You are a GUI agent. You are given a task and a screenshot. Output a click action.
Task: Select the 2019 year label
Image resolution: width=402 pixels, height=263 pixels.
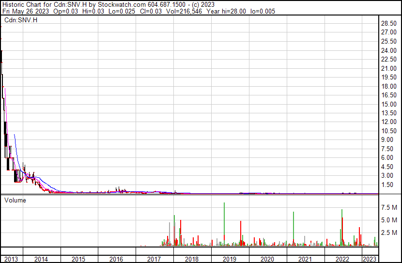(230, 259)
